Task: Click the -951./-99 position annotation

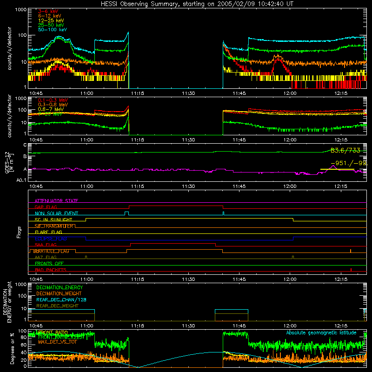Action: (349, 163)
